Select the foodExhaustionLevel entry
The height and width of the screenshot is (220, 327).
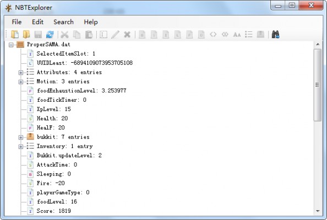pyautogui.click(x=81, y=91)
